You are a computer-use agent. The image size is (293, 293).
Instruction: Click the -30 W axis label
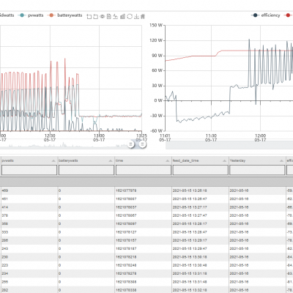pyautogui.click(x=157, y=116)
